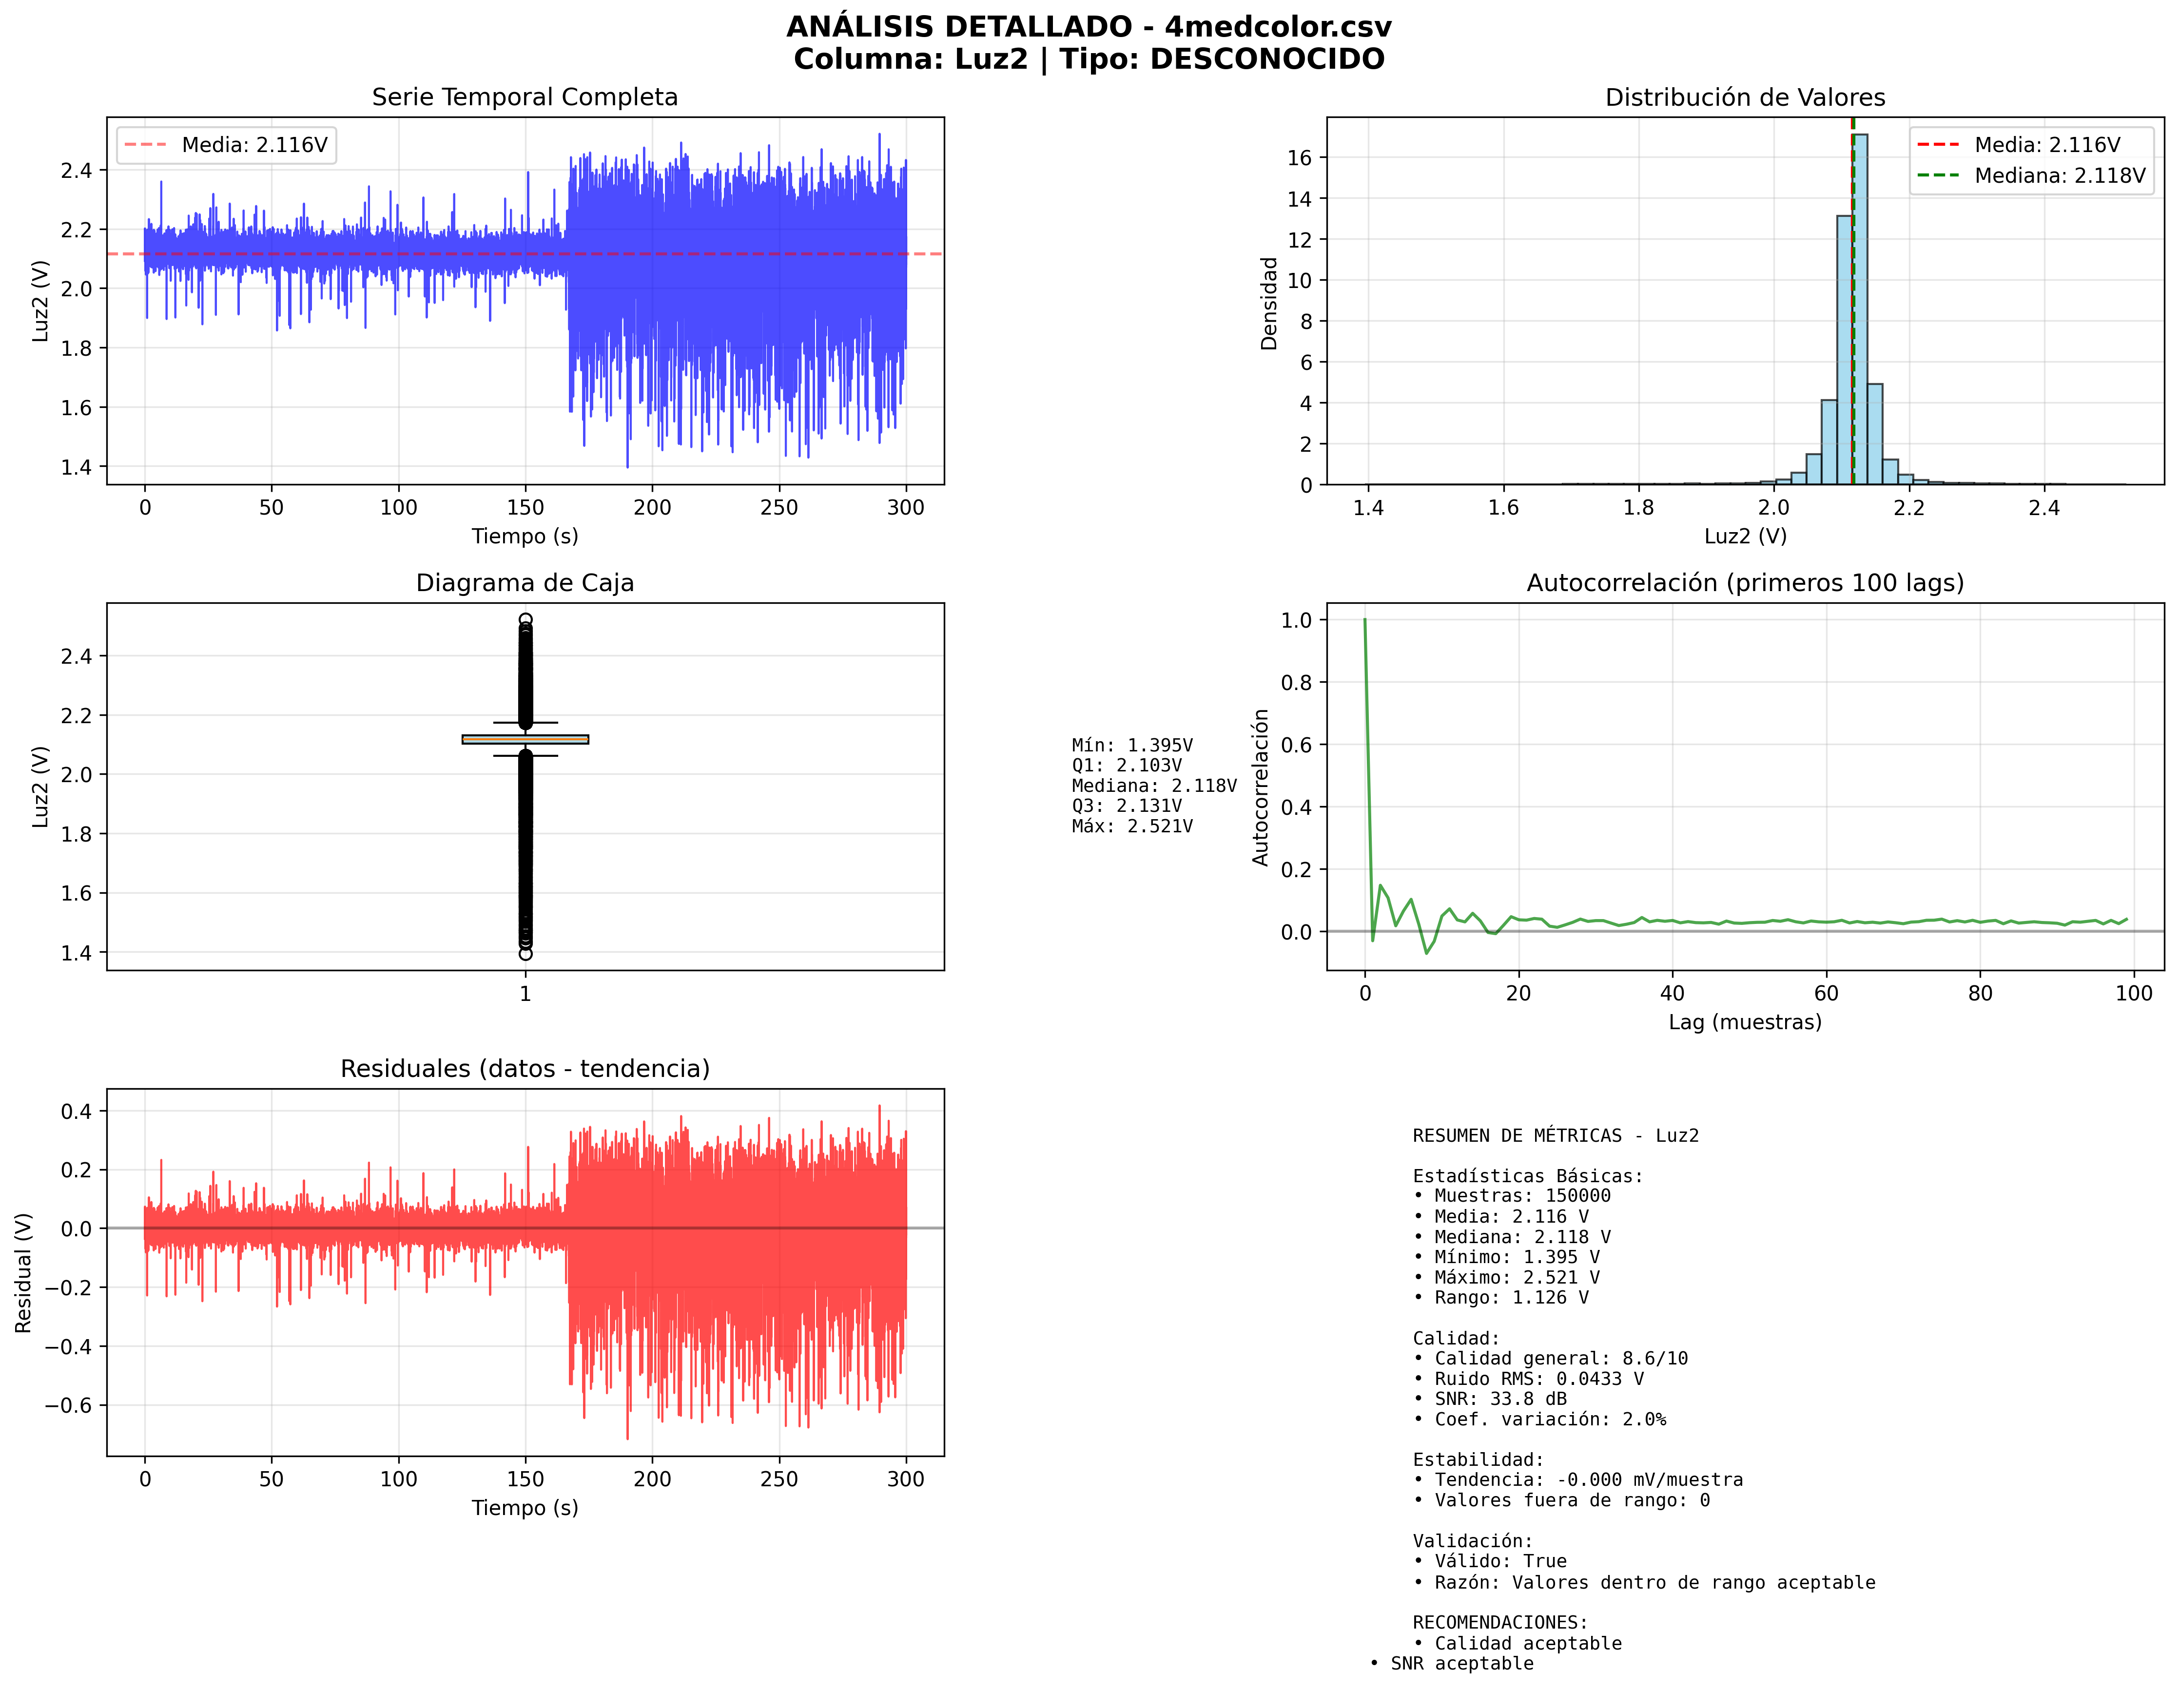2179x1708 pixels.
Task: Click the autocorrelation peak at lag 0
Action: [x=1364, y=621]
